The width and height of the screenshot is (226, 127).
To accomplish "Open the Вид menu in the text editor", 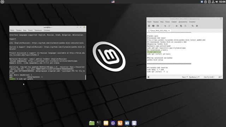I will [x=162, y=22].
